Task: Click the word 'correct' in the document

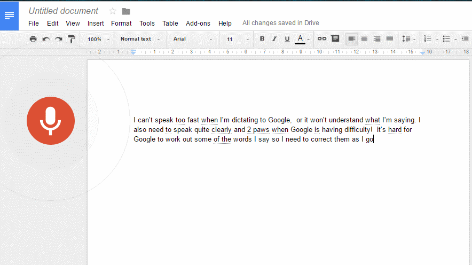Action: tap(321, 139)
